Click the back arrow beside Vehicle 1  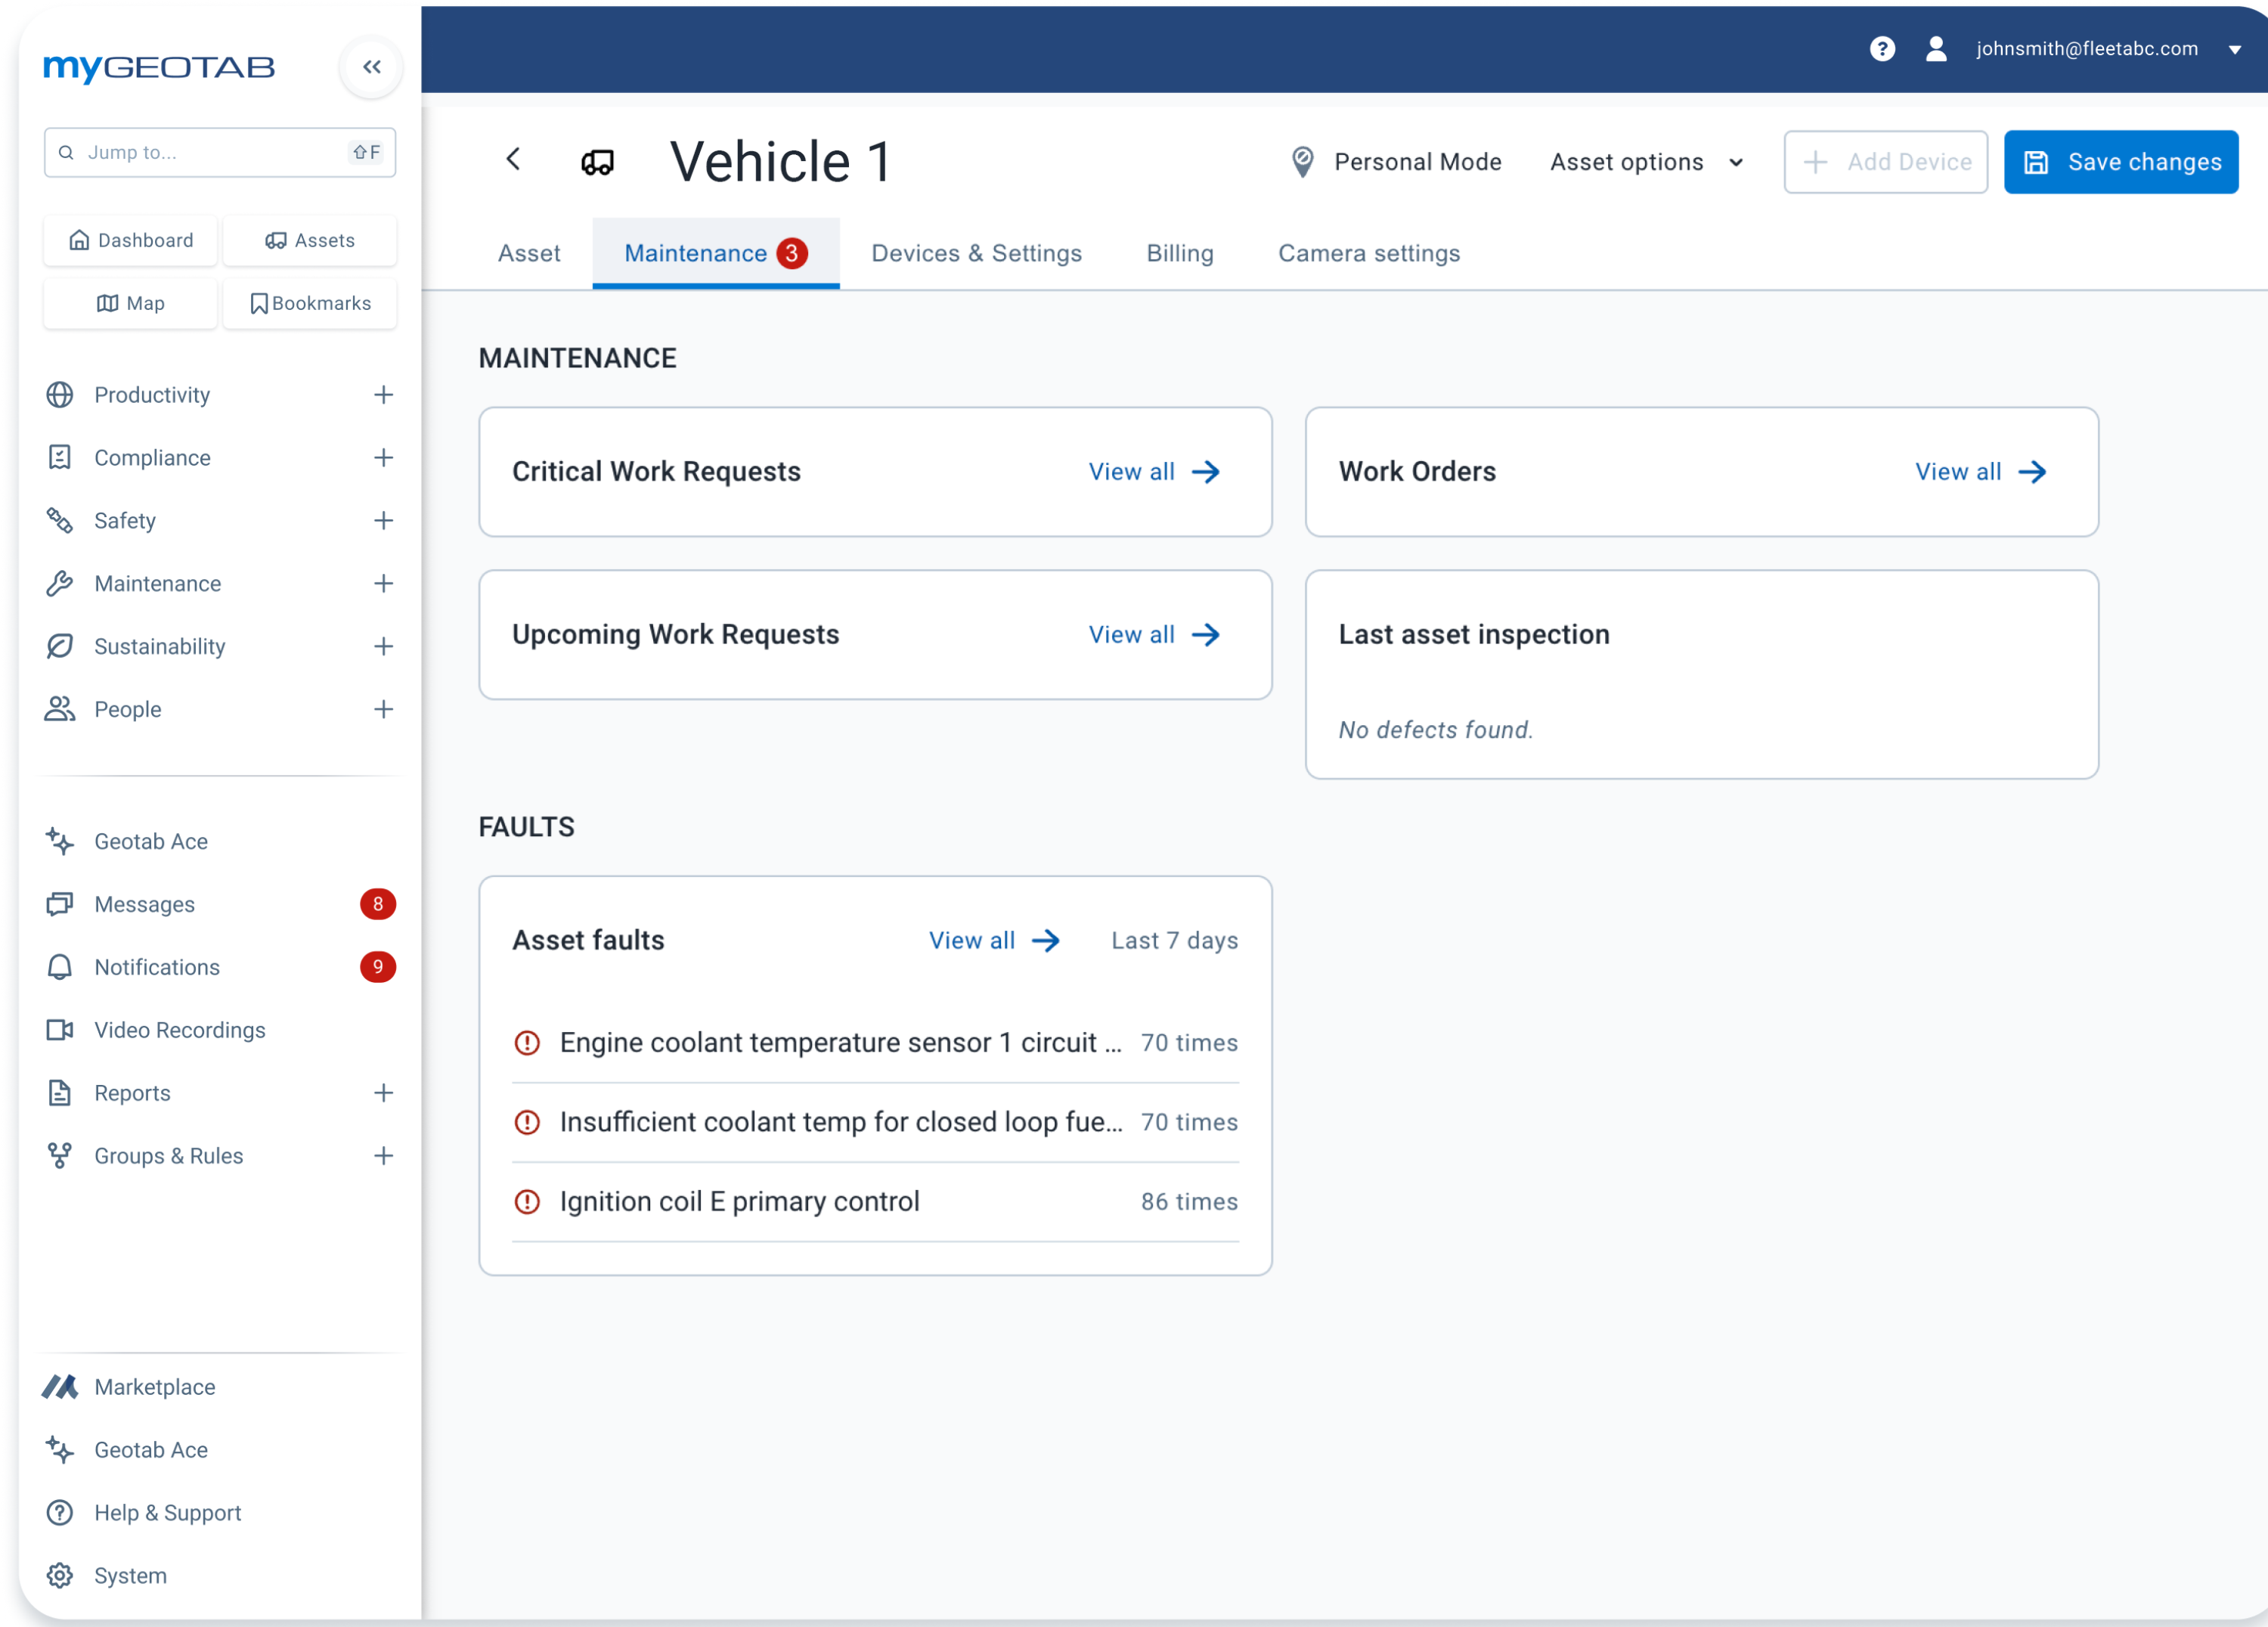click(513, 160)
